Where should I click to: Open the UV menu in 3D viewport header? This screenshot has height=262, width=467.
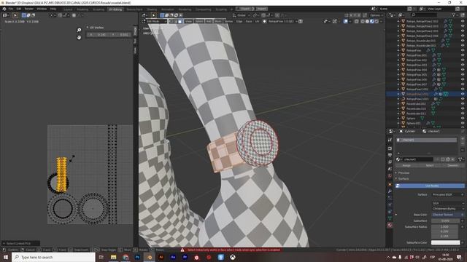click(257, 21)
